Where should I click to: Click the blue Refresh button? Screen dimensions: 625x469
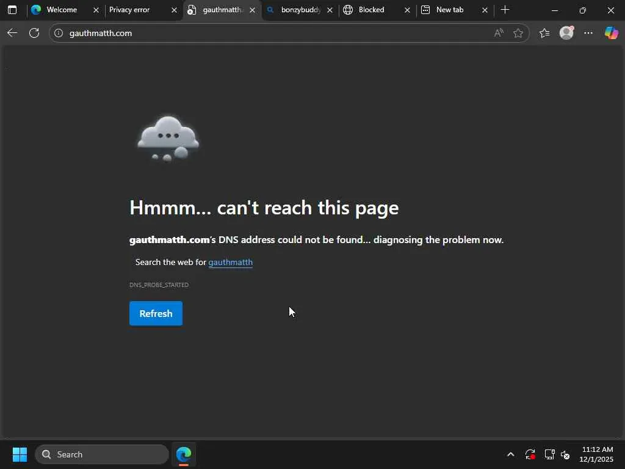156,313
